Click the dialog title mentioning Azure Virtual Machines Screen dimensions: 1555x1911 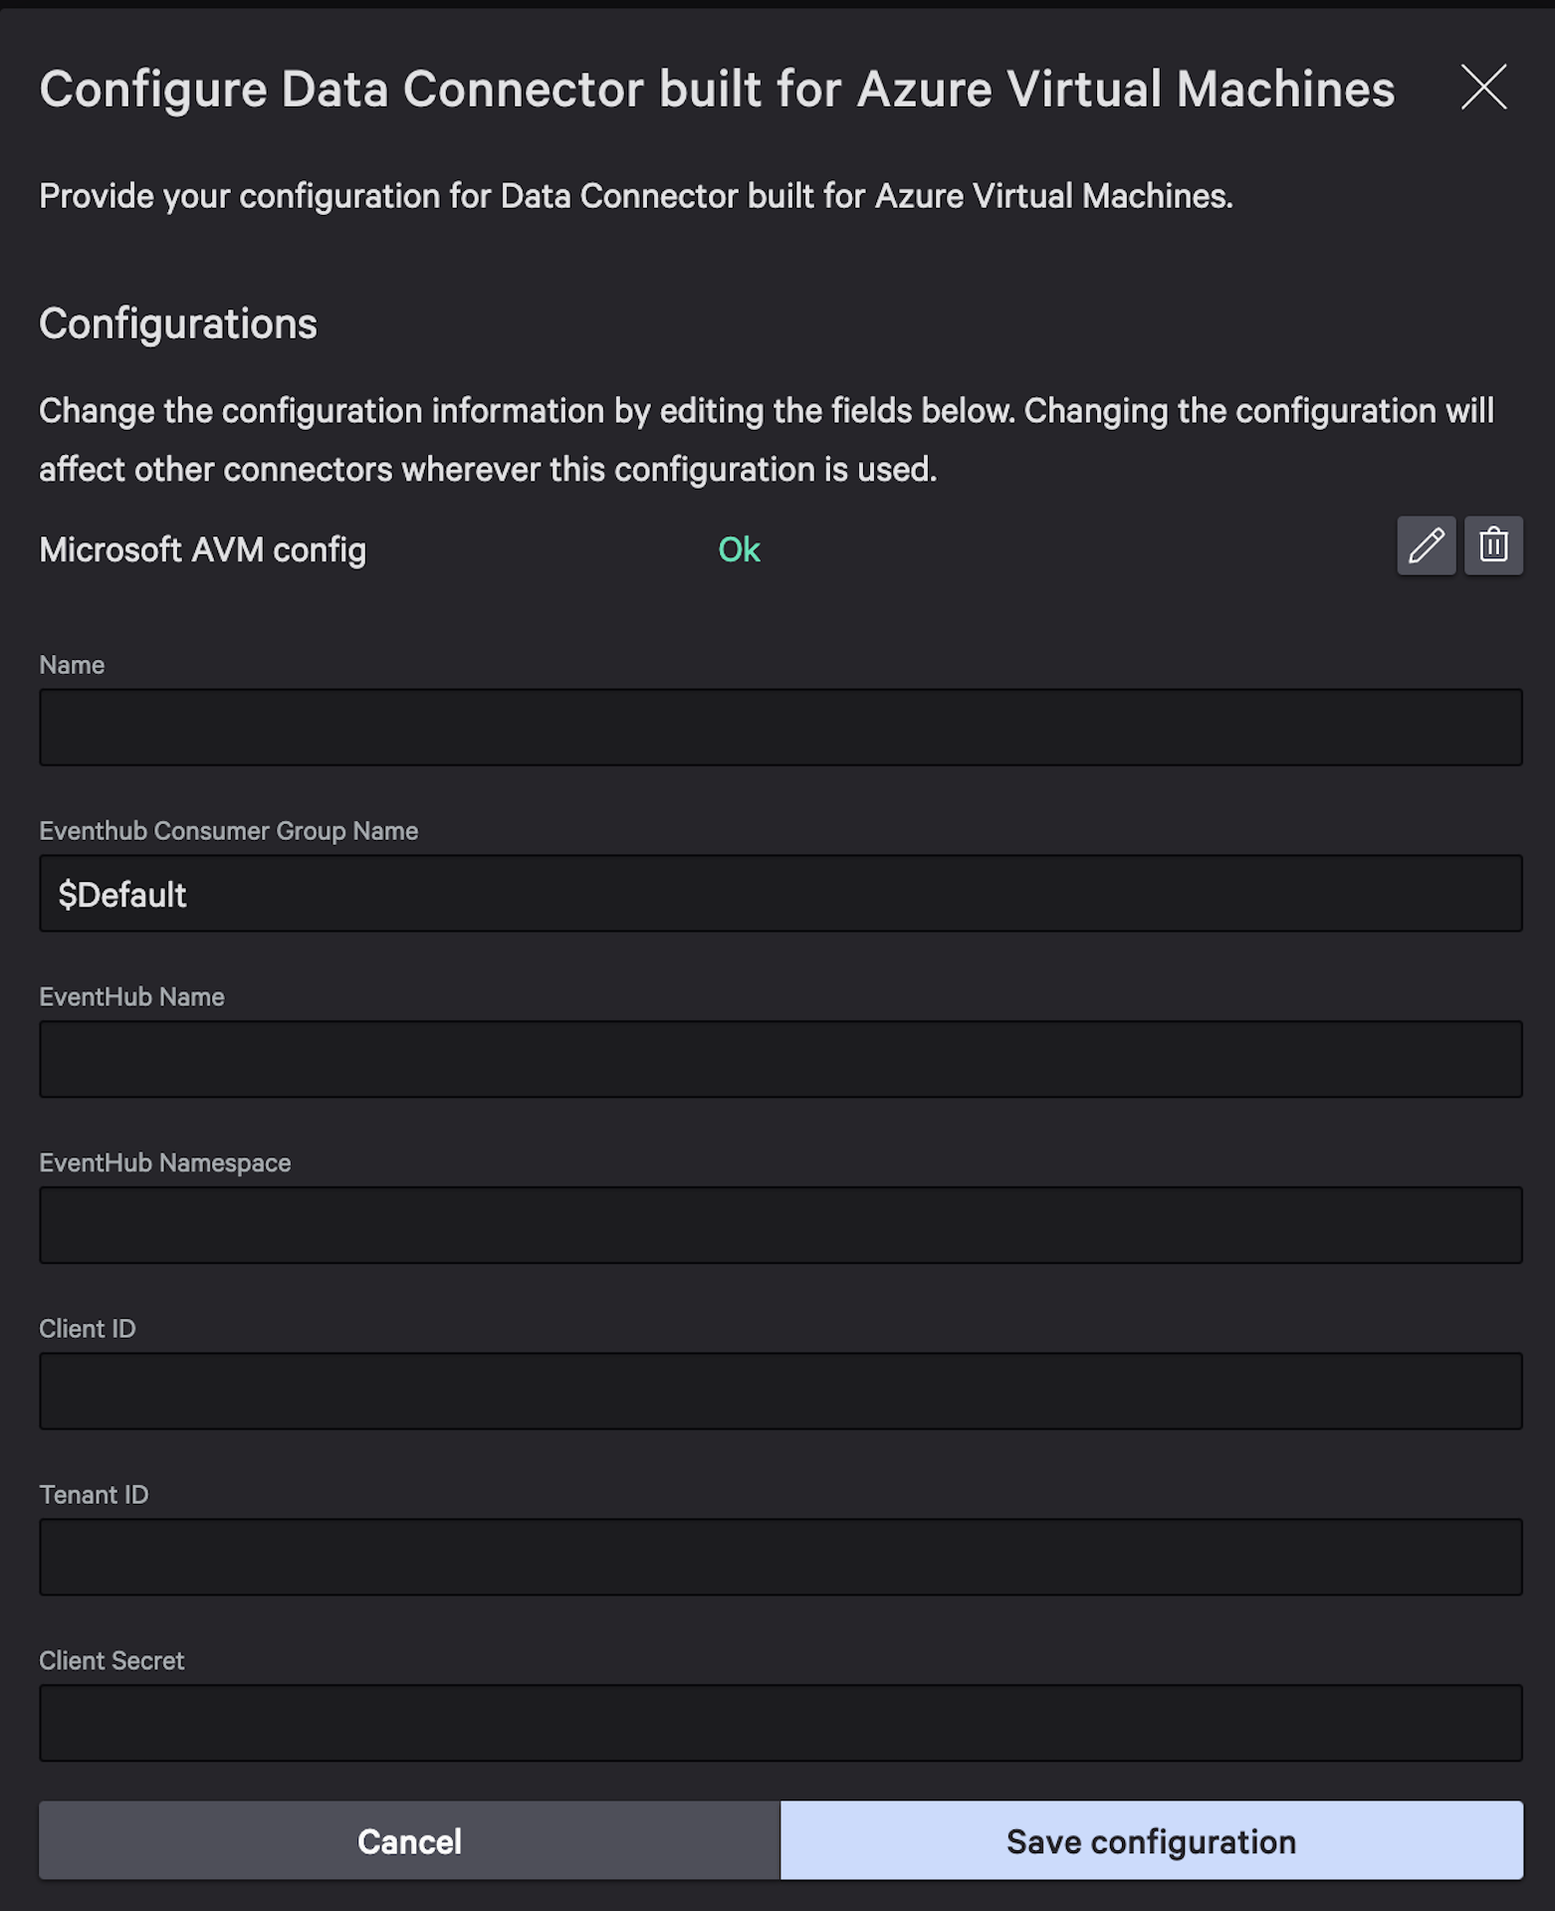point(717,89)
